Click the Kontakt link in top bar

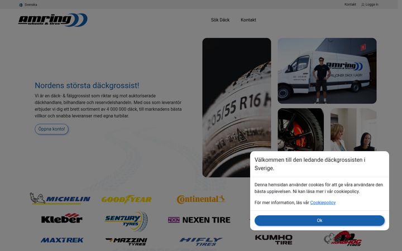pyautogui.click(x=350, y=4)
